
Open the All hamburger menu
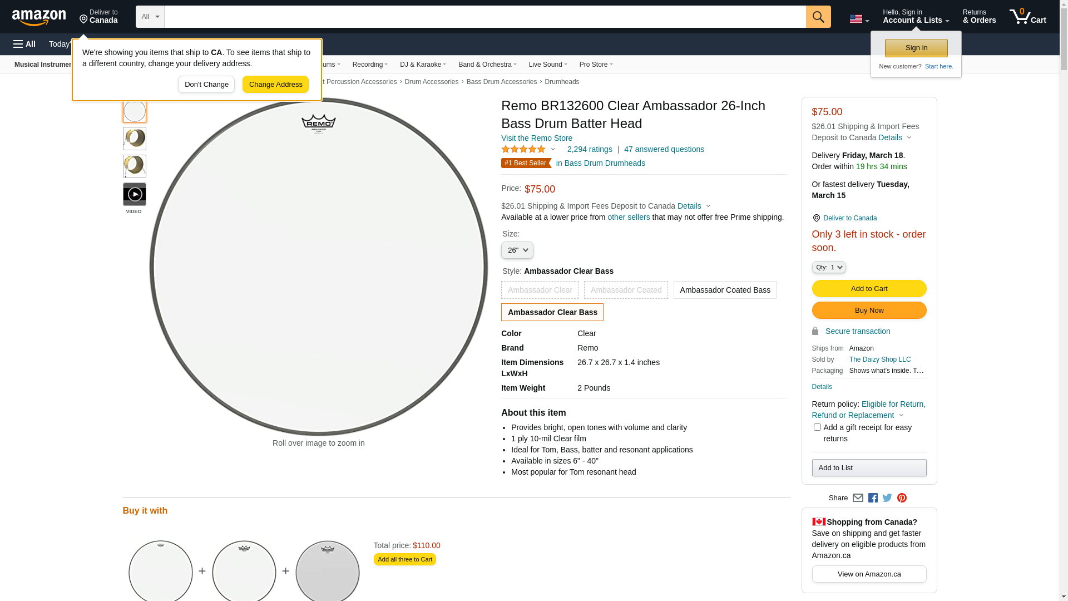[24, 44]
